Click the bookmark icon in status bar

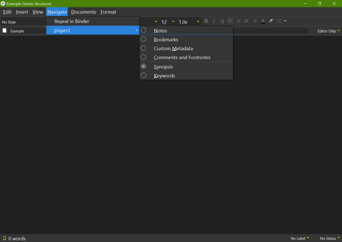coord(4,238)
